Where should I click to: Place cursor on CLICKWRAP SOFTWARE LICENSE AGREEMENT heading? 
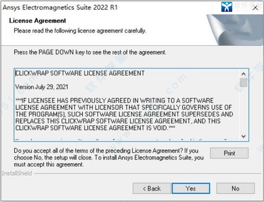[x=80, y=73]
